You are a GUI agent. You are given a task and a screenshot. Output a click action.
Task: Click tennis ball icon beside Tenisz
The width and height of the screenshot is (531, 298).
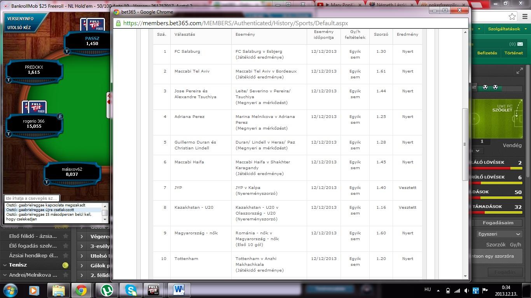coord(65,265)
